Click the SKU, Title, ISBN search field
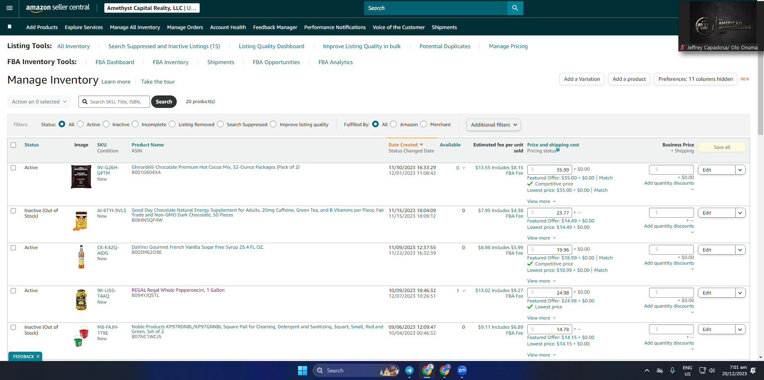The width and height of the screenshot is (764, 380). (114, 101)
